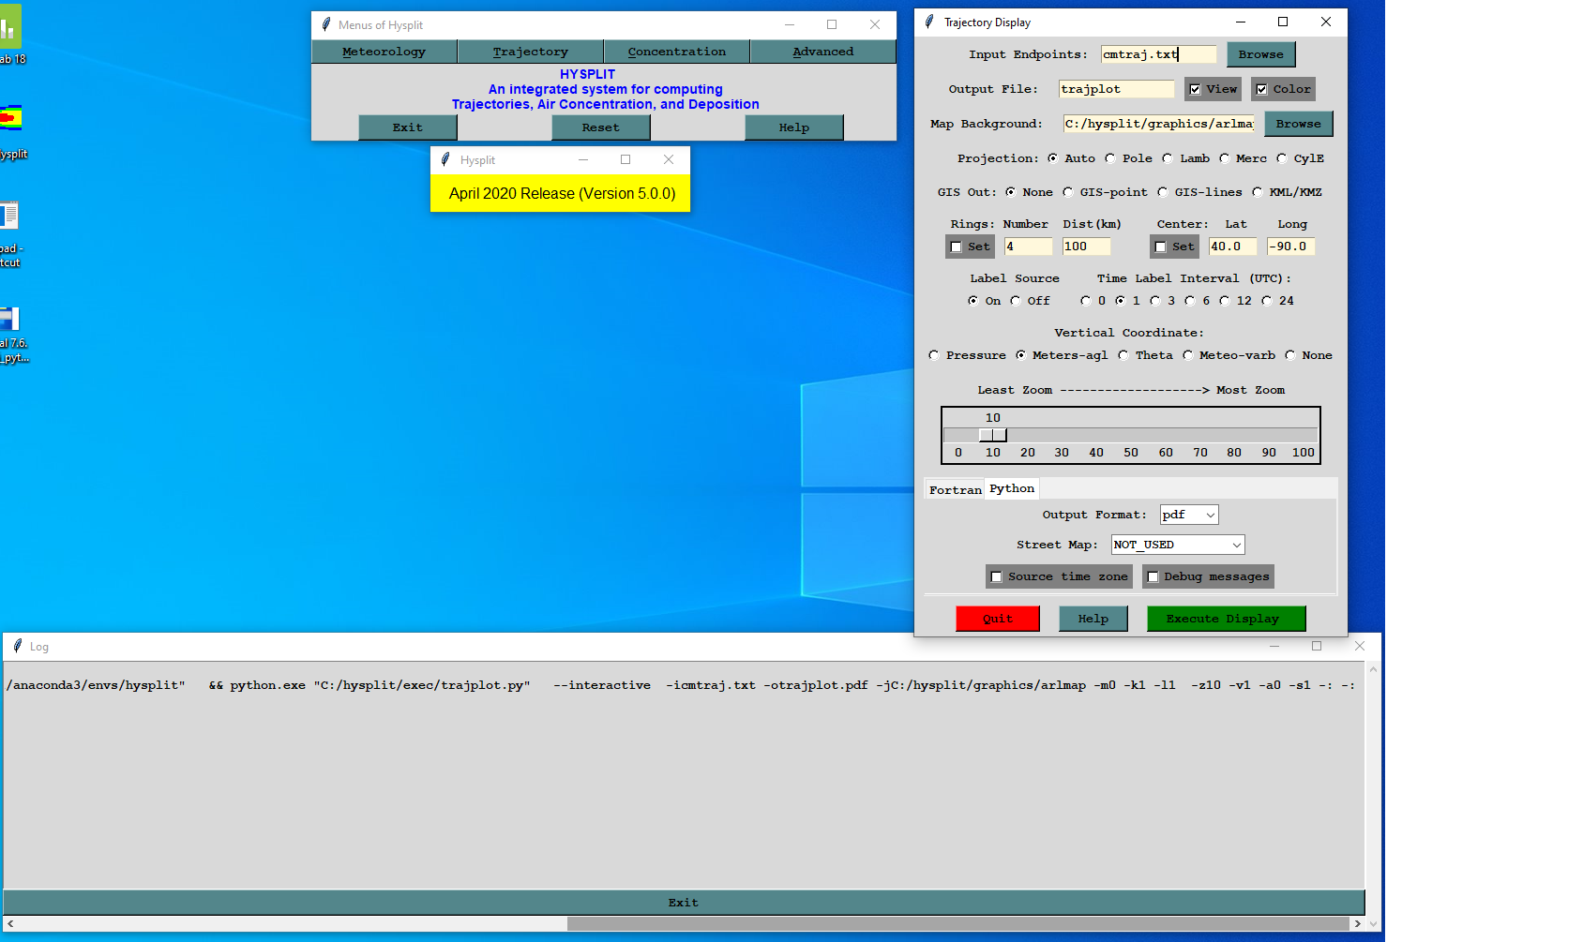The width and height of the screenshot is (1583, 942).
Task: Click Log window horizontal scrollbar thumb
Action: (957, 924)
